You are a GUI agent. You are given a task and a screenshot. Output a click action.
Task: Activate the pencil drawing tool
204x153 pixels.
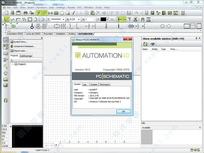click(74, 13)
